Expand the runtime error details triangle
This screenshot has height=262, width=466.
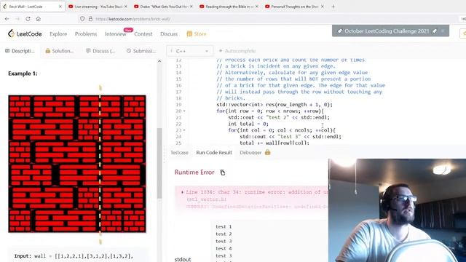click(x=182, y=192)
